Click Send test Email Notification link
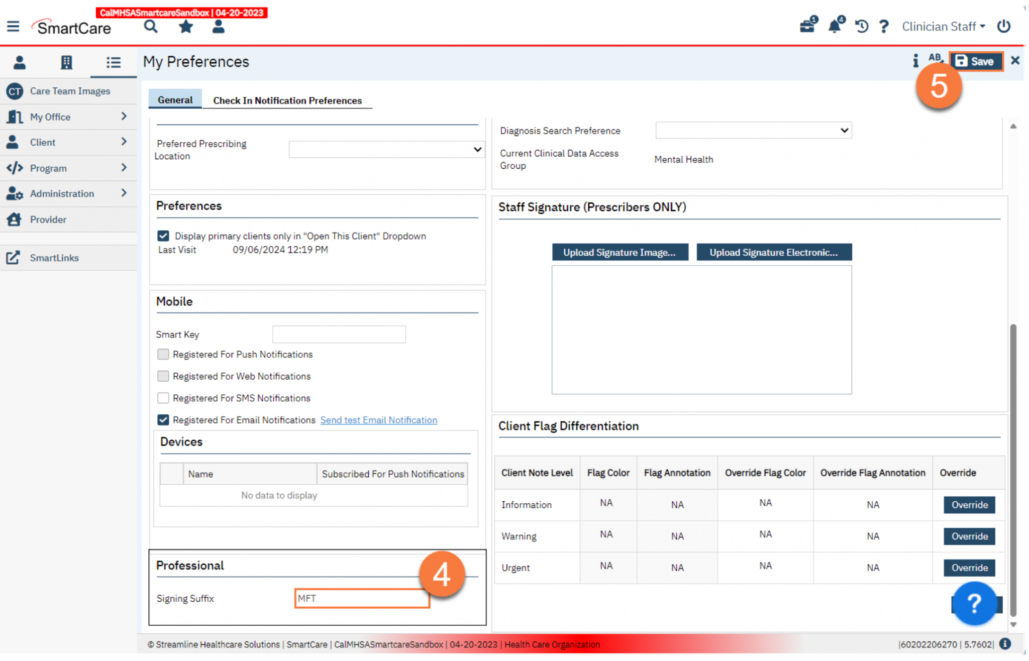1029x661 pixels. point(379,420)
